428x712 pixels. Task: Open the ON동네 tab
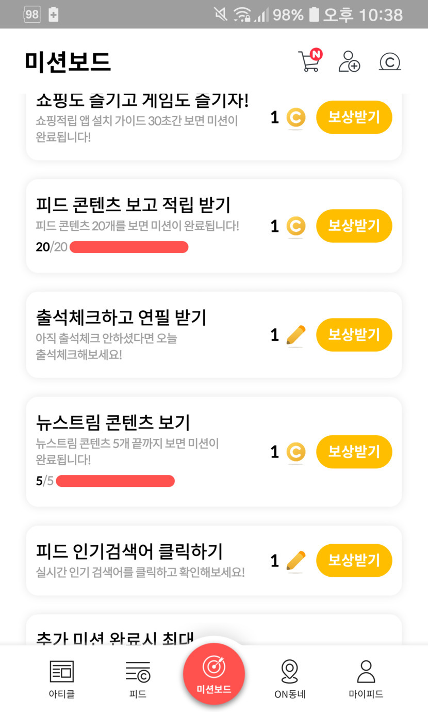pyautogui.click(x=290, y=678)
